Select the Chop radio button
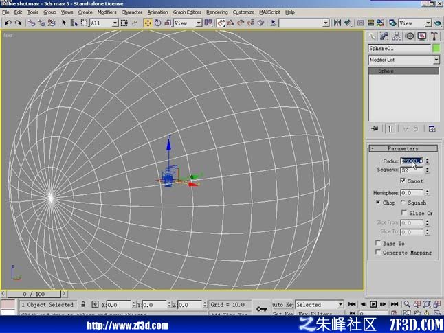Viewport: 444px width, 333px height. [378, 203]
